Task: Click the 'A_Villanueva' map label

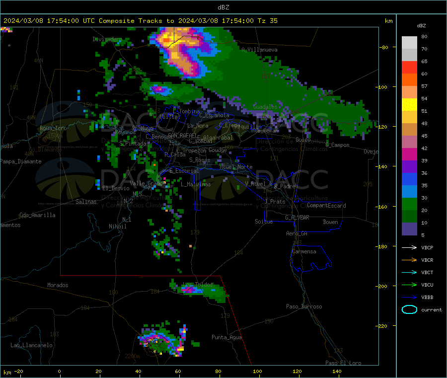Action: pos(259,50)
